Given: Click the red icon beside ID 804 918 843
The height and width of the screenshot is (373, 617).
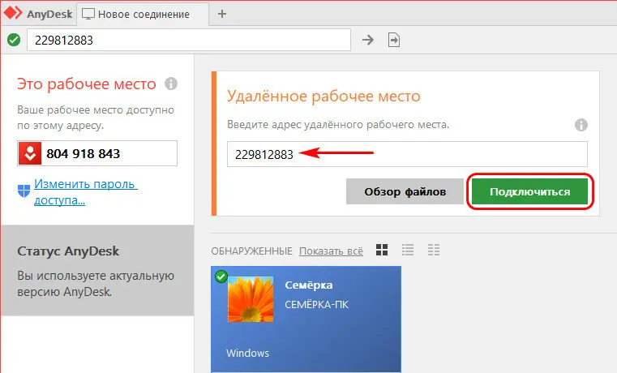Looking at the screenshot, I should click(30, 153).
